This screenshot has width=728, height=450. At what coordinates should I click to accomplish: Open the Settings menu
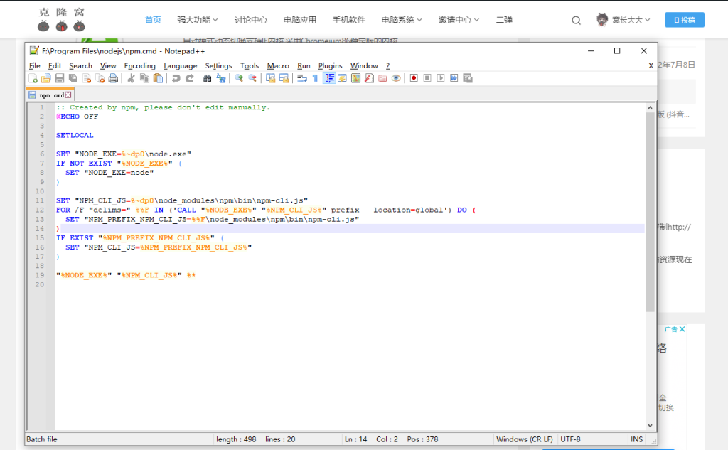[x=219, y=66]
